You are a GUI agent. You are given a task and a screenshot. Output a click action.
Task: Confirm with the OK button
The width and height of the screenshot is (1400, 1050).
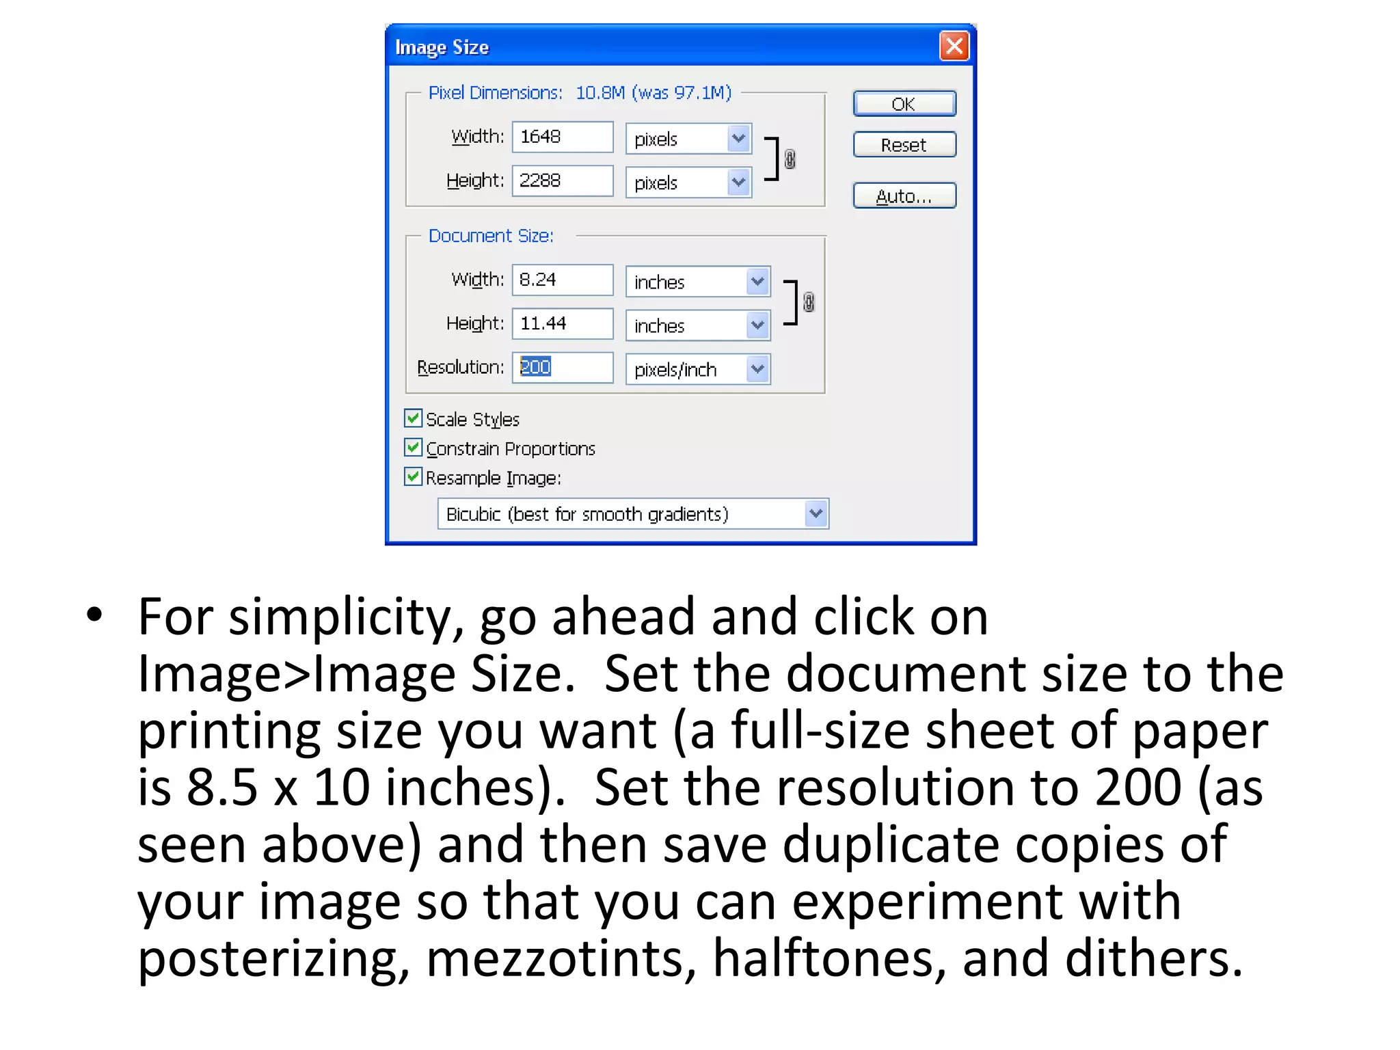[x=904, y=104]
